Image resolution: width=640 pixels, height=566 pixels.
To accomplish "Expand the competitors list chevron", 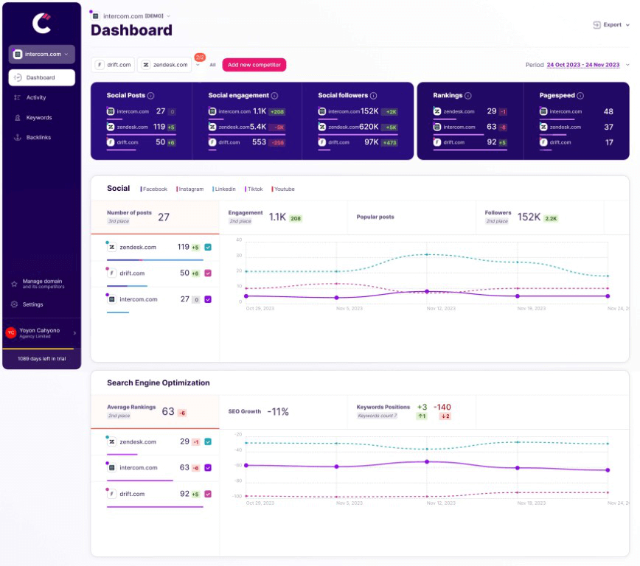I will (x=198, y=65).
